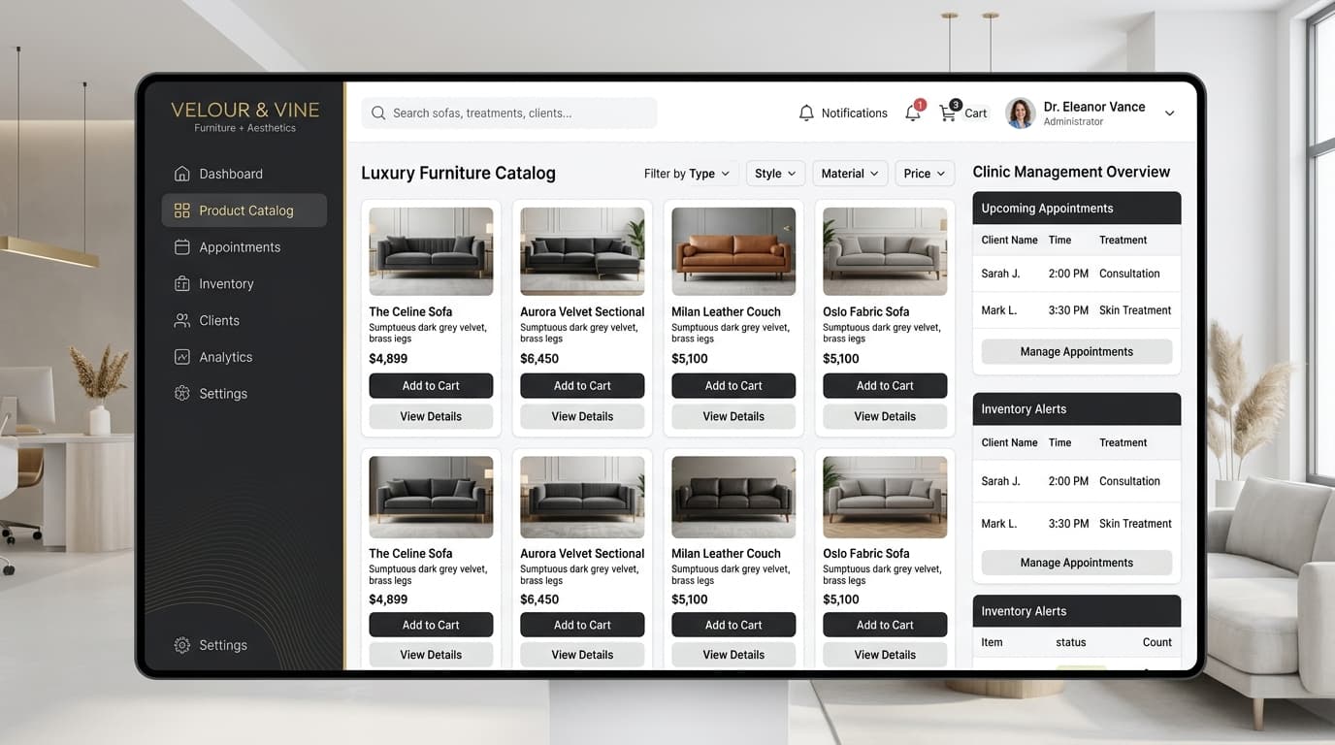Screen dimensions: 1335x745
Task: Click the Cart label in the header
Action: [x=975, y=113]
